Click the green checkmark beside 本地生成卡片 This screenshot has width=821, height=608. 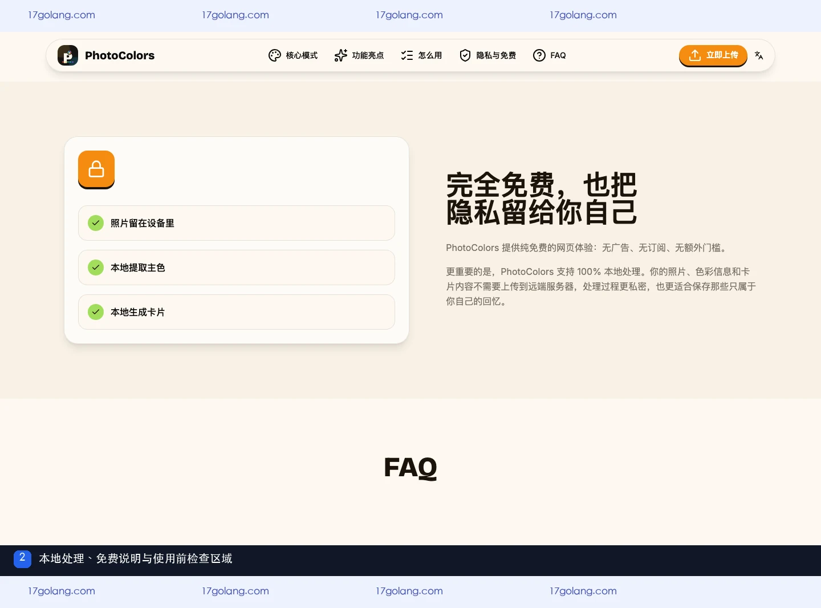pyautogui.click(x=96, y=312)
